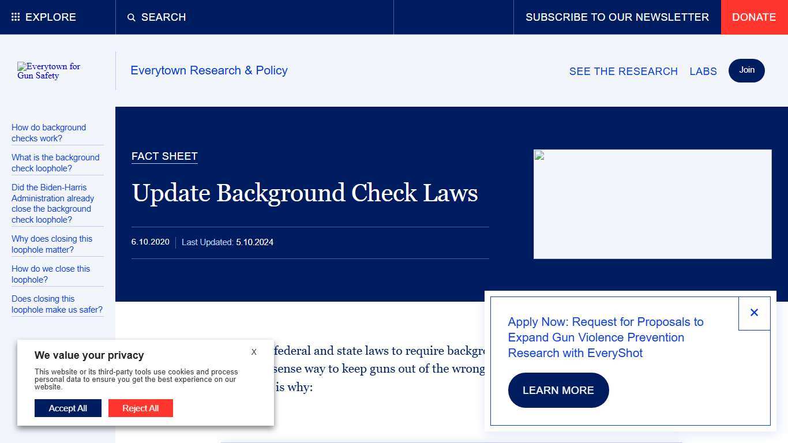The width and height of the screenshot is (788, 443).
Task: Click 'Why does closing this loophole matter?'
Action: pyautogui.click(x=52, y=244)
